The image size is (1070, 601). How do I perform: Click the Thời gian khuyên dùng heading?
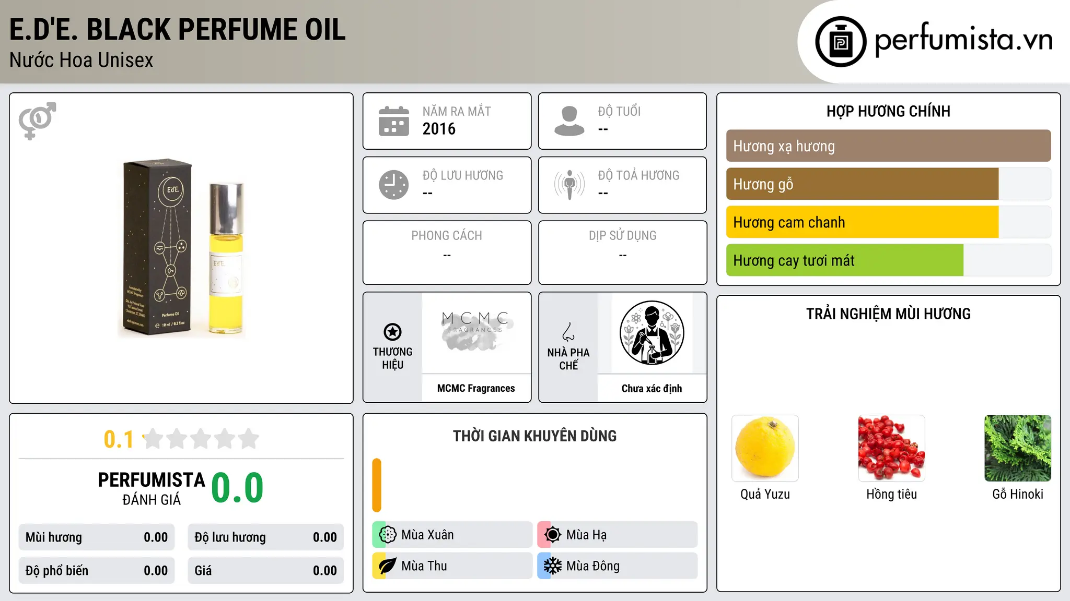(x=534, y=436)
